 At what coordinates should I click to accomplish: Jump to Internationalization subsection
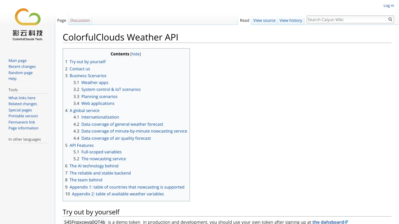[x=96, y=117]
